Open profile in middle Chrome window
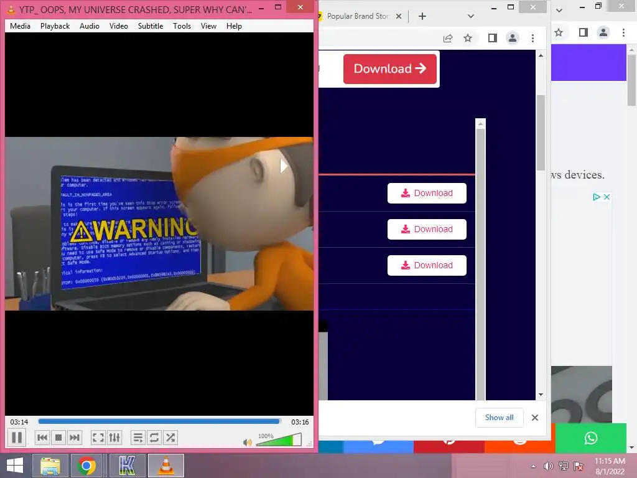 tap(513, 38)
